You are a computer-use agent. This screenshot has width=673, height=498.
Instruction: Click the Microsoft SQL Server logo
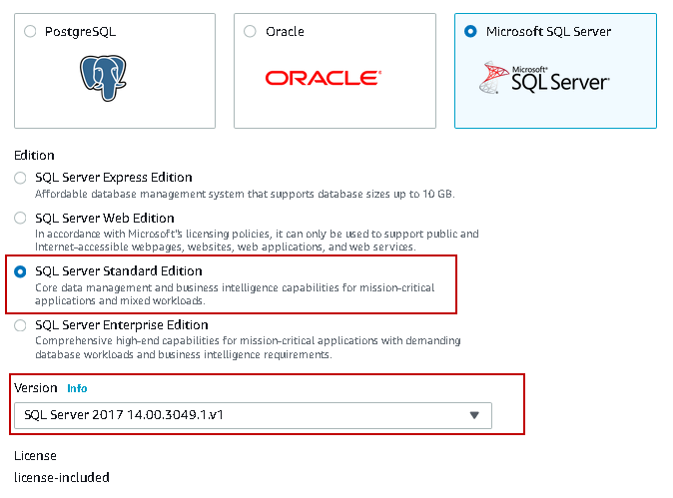click(545, 78)
